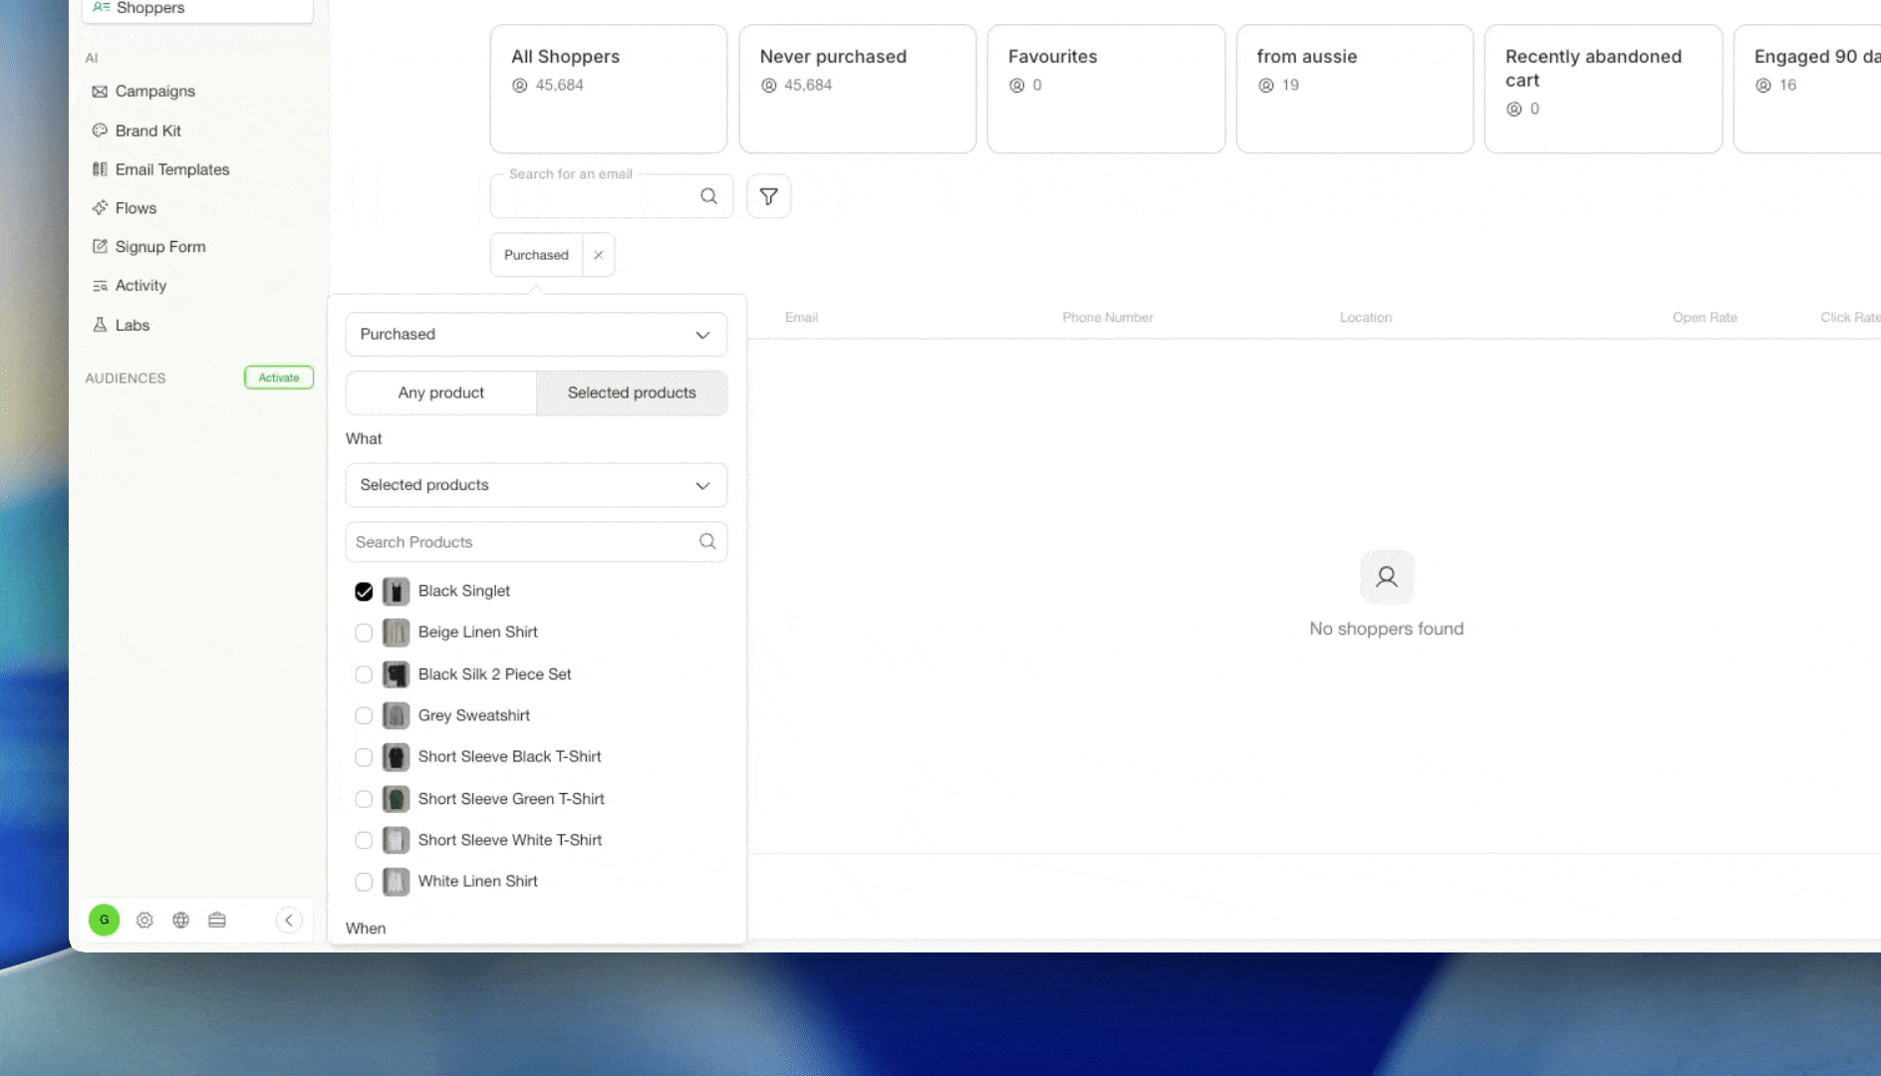This screenshot has width=1881, height=1076.
Task: Click Short Sleeve Green T-Shirt thumbnail
Action: [x=396, y=799]
